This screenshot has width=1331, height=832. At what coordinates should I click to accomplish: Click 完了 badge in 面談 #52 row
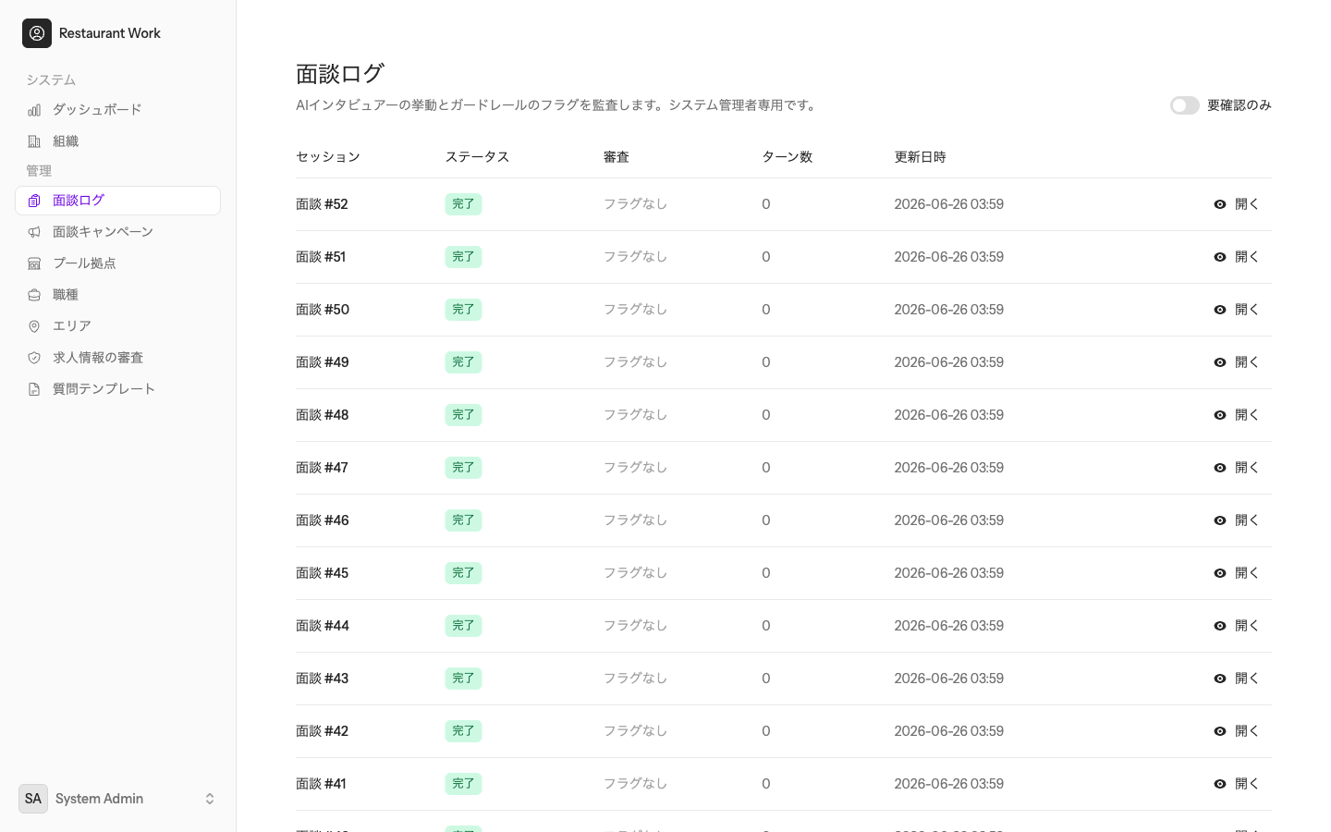pyautogui.click(x=463, y=204)
